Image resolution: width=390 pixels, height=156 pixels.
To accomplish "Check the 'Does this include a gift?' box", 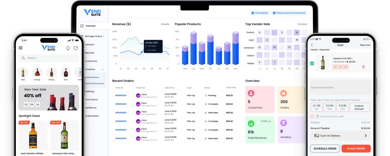I will coord(312,116).
